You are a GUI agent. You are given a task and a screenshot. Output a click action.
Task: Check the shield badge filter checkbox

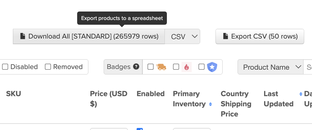click(x=201, y=67)
